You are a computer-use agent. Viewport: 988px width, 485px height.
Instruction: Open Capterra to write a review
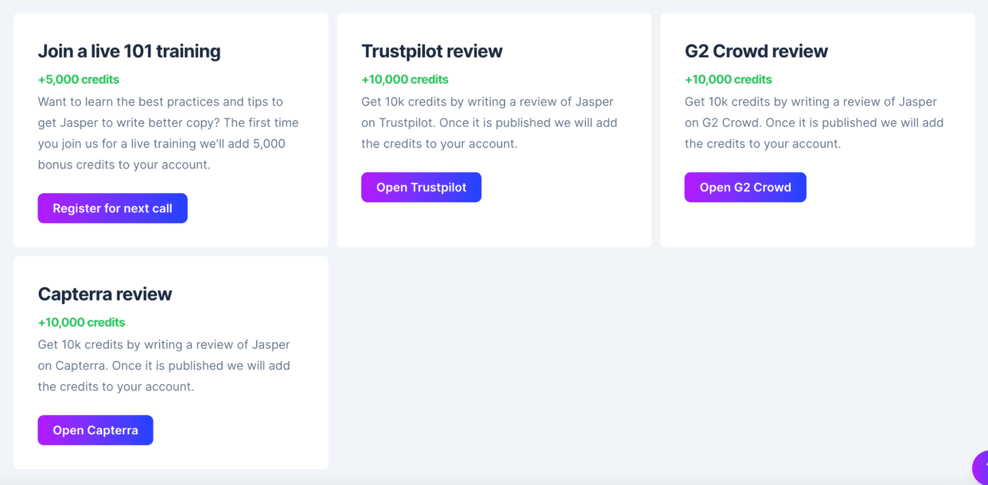point(95,430)
